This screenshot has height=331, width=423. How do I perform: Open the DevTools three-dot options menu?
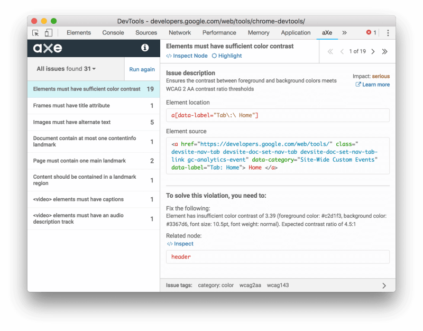388,33
